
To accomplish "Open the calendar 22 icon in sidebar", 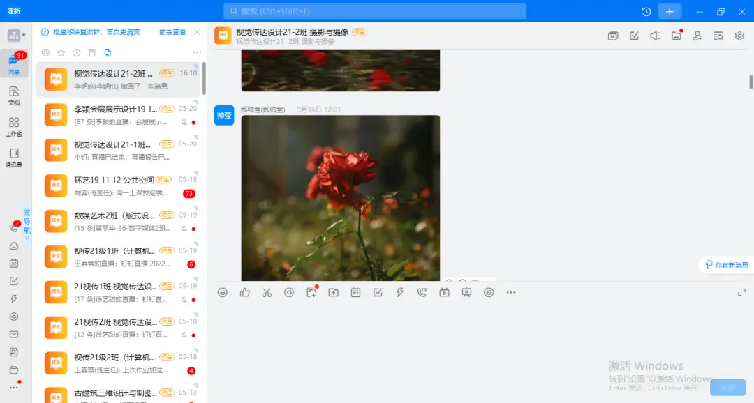I will point(14,264).
